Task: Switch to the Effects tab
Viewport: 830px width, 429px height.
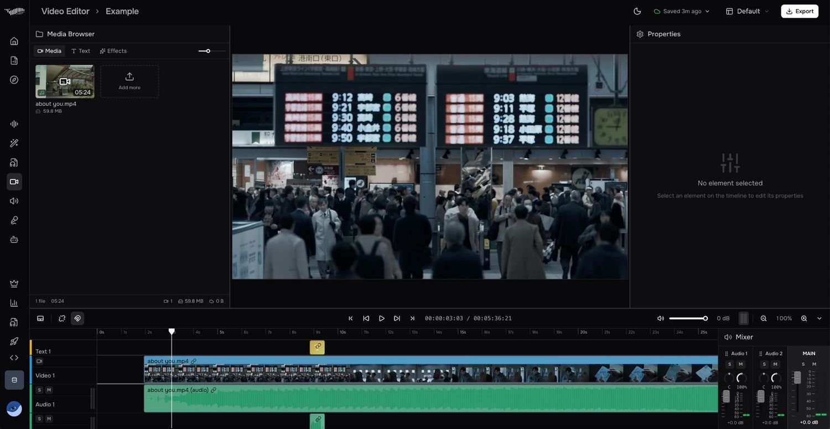Action: 113,50
